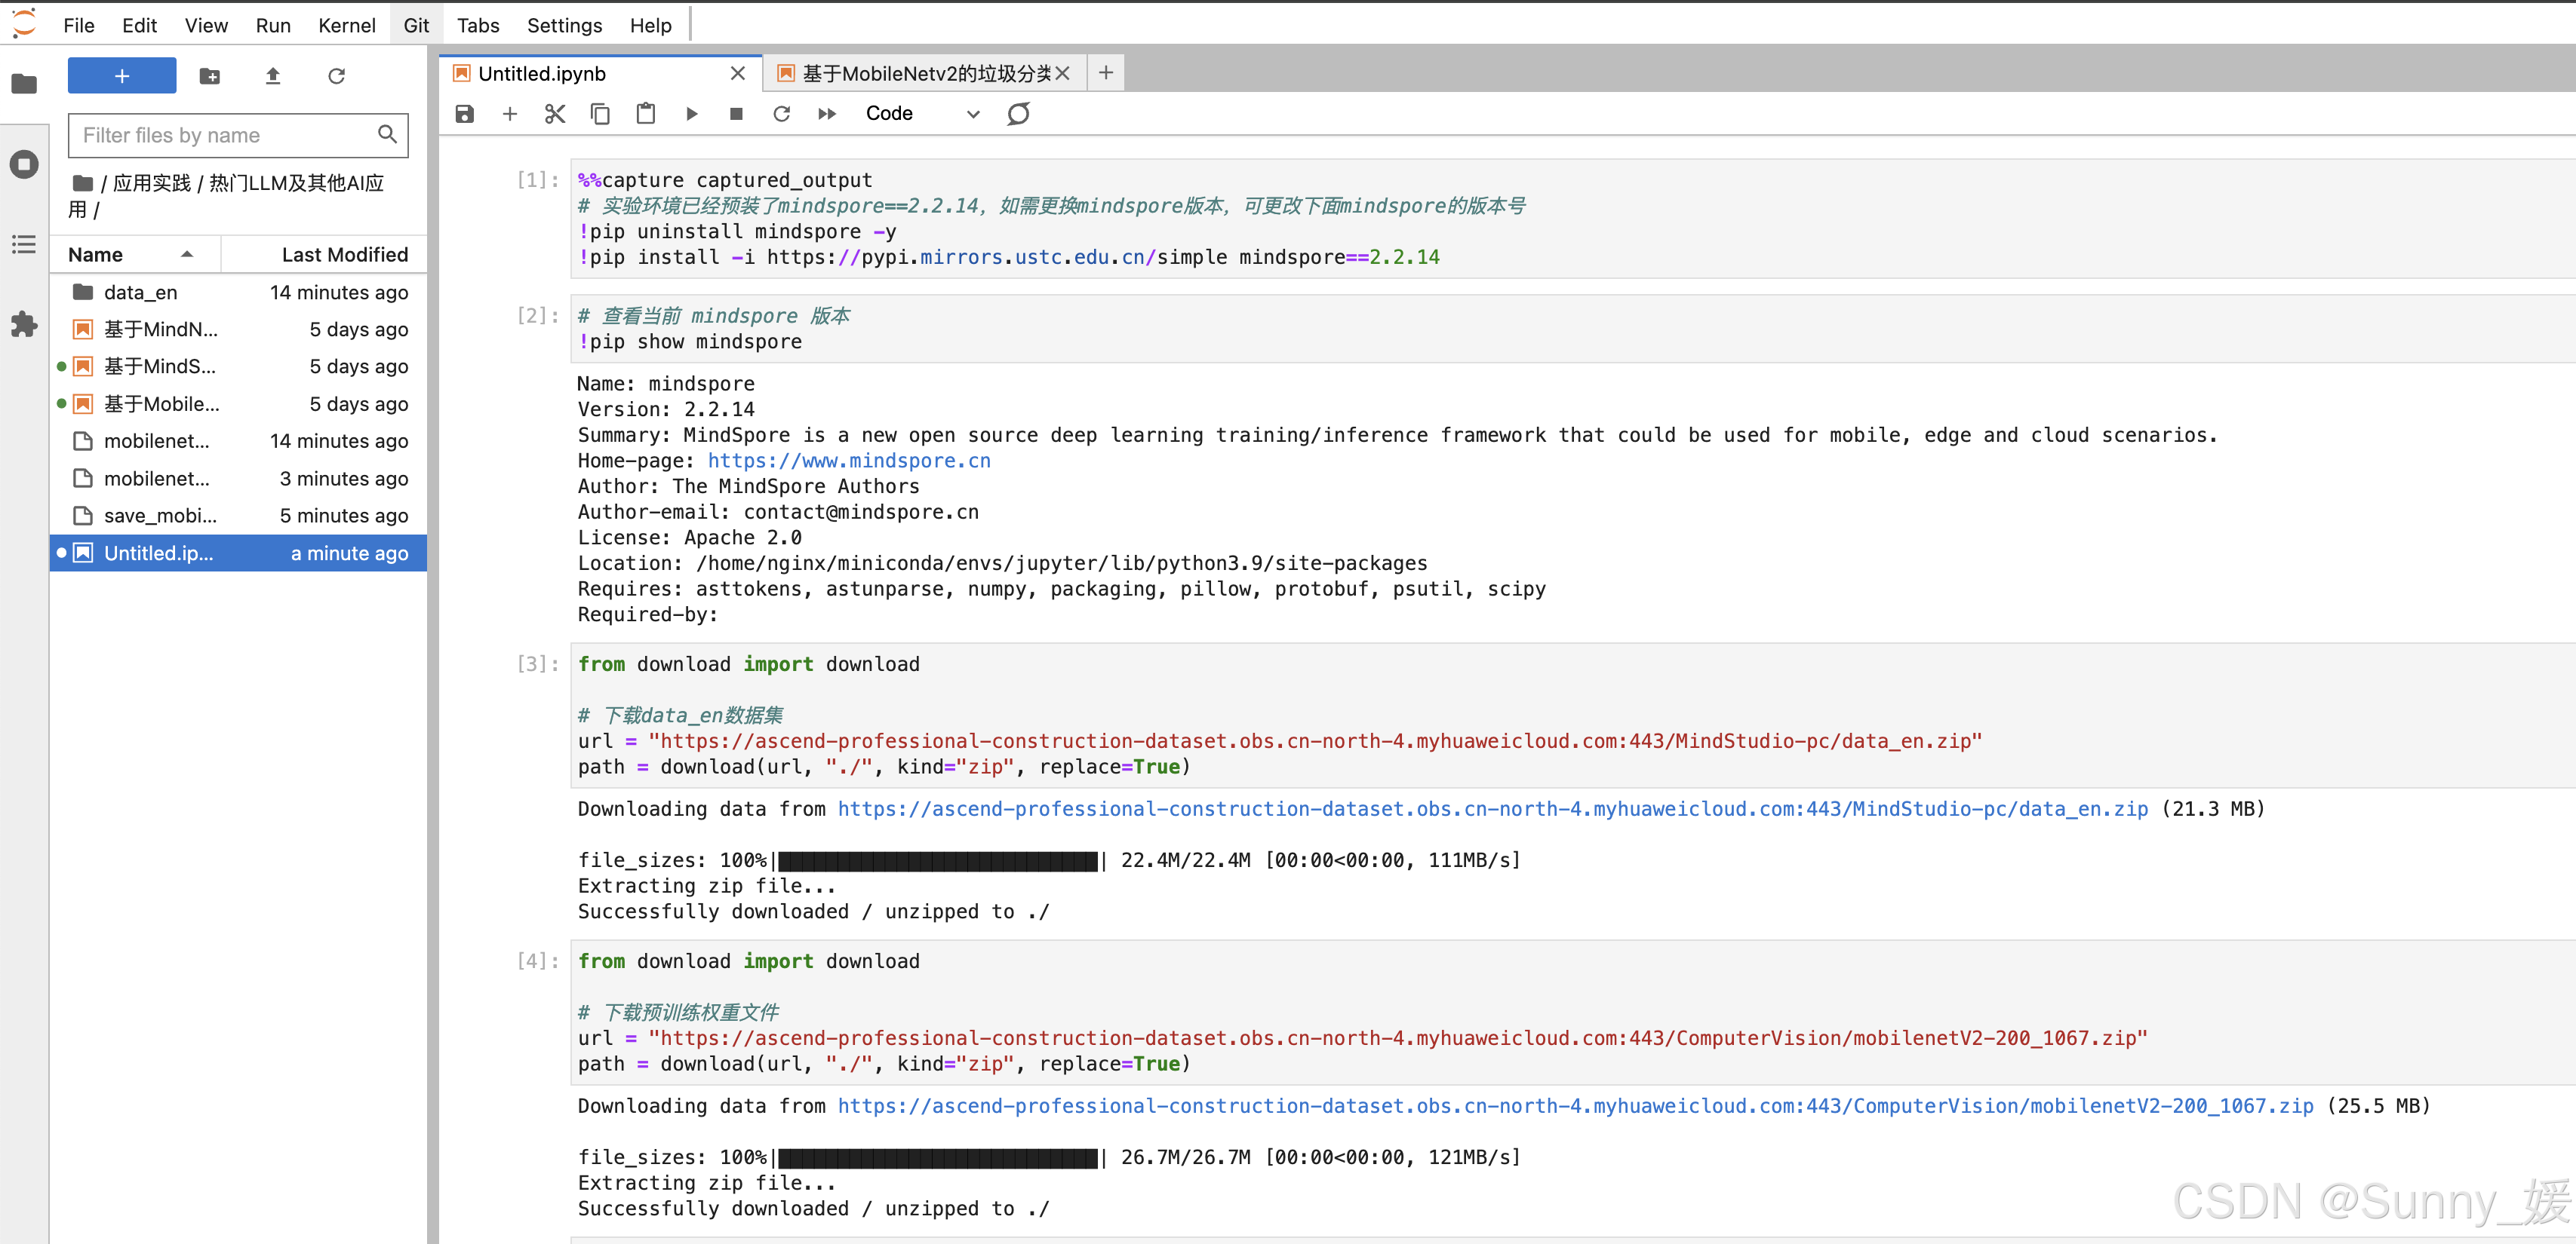The height and width of the screenshot is (1244, 2576).
Task: Restart the kernel icon
Action: (782, 114)
